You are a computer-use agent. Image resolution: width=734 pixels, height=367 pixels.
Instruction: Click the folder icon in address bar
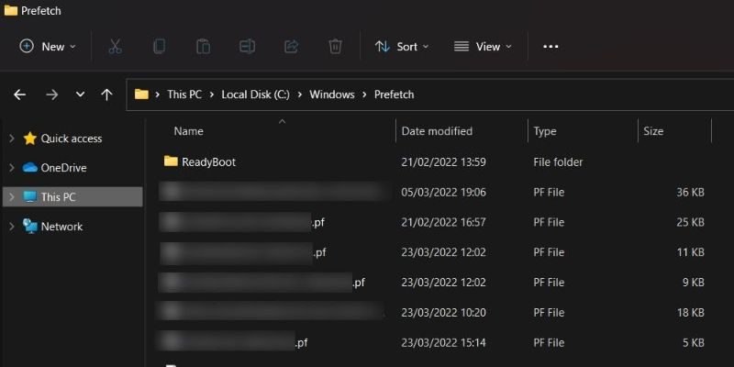click(141, 95)
